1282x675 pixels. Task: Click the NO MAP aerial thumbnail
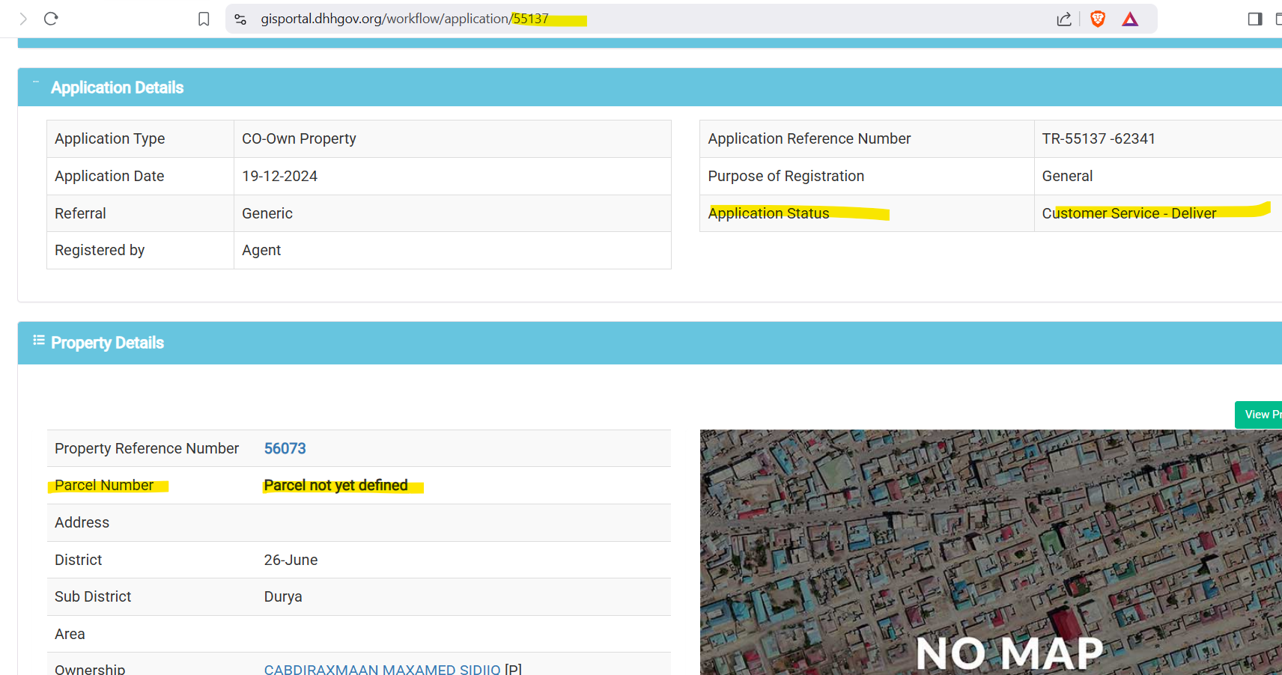point(991,552)
